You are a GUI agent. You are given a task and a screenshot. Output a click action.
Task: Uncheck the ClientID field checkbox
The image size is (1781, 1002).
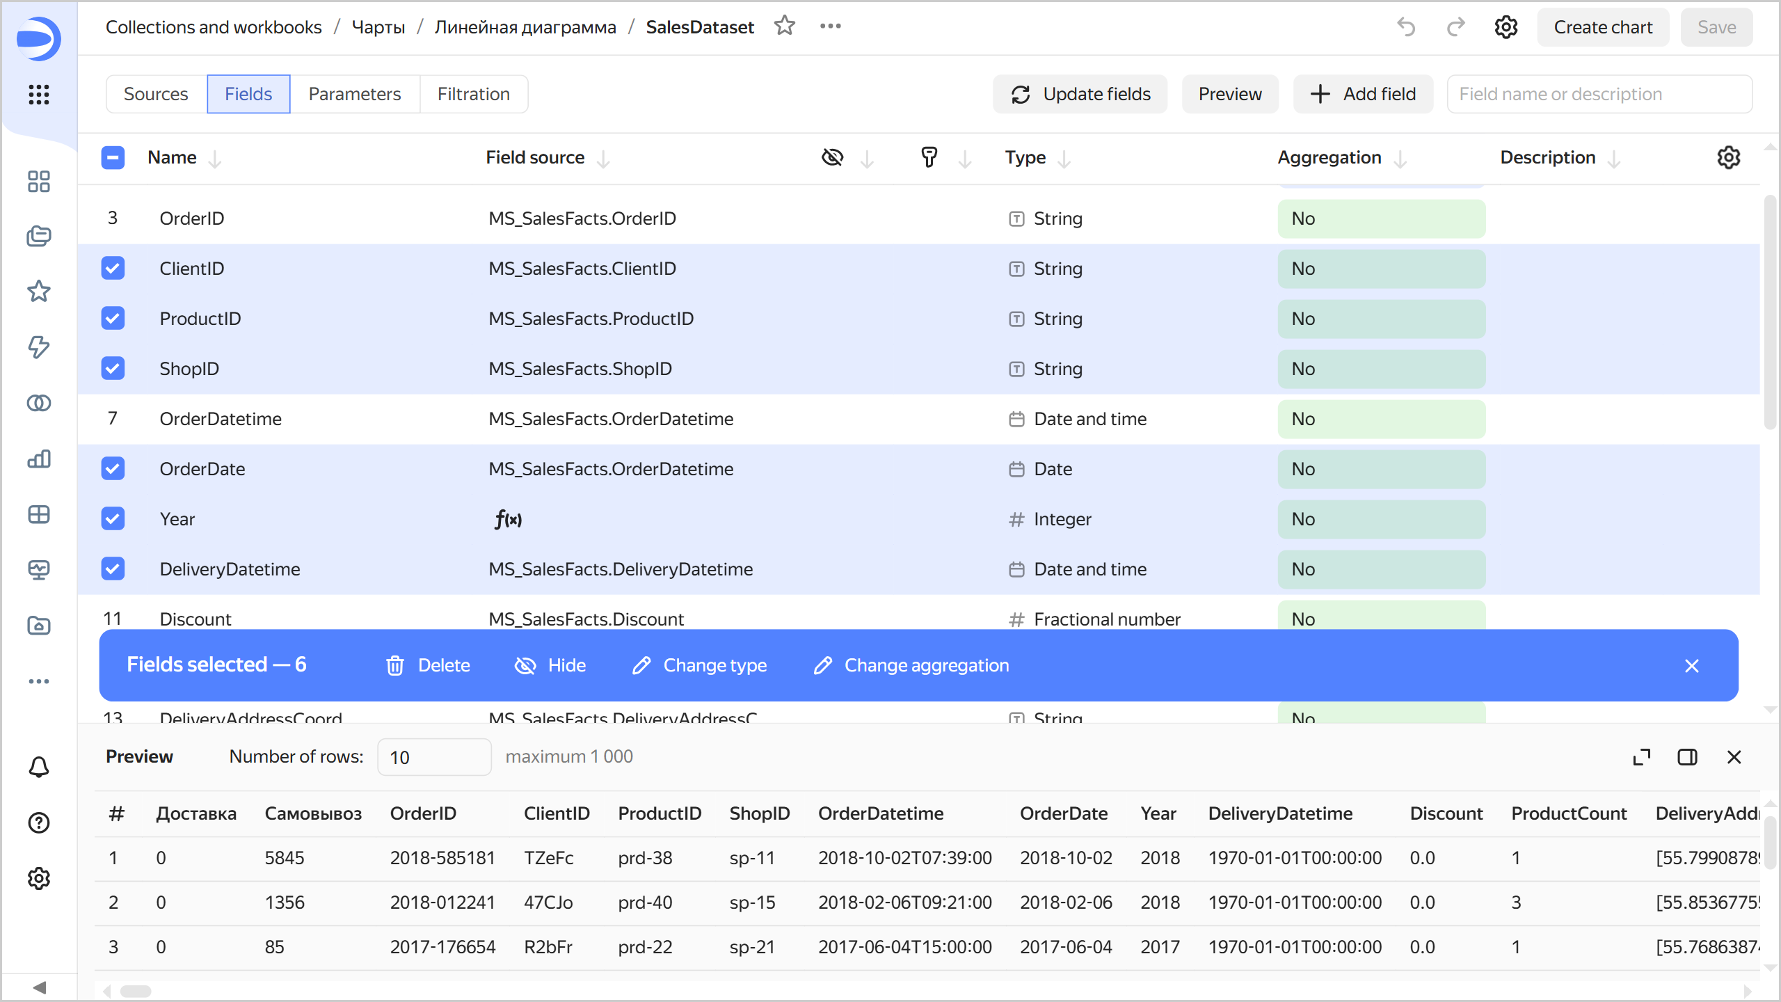tap(113, 269)
